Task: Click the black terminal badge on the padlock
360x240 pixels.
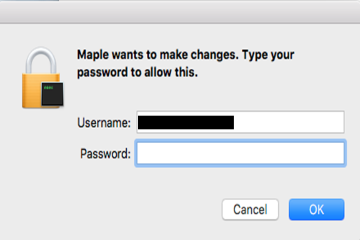Action: pyautogui.click(x=52, y=94)
